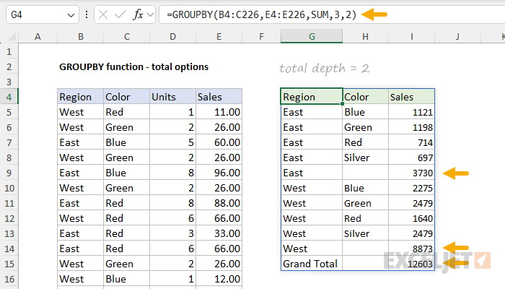Image resolution: width=505 pixels, height=289 pixels.
Task: Click East subtotal 3730
Action: tap(412, 173)
